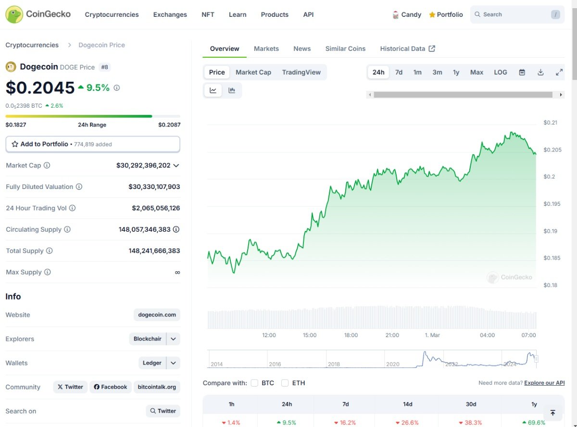577x427 pixels.
Task: Open the Facebook community link
Action: click(111, 387)
